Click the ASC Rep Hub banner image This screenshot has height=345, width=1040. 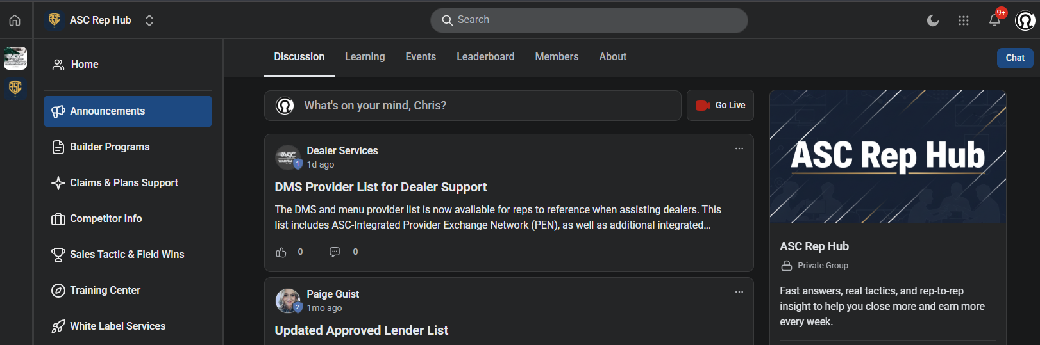888,156
